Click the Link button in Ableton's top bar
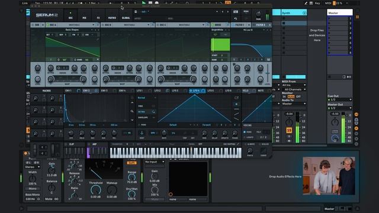 [25, 4]
